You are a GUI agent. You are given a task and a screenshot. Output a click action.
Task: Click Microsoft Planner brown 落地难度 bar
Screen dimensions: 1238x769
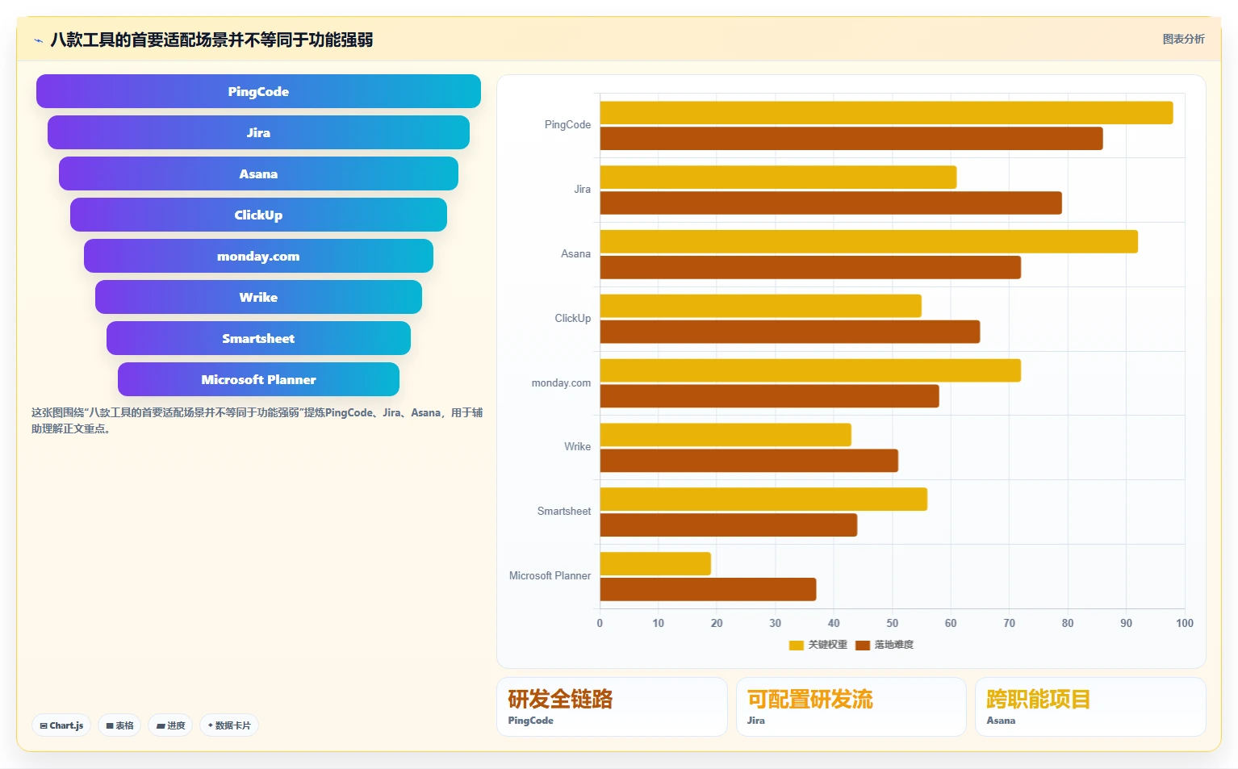[x=708, y=590]
